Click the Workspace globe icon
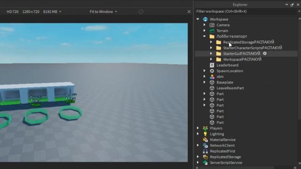 [205, 19]
